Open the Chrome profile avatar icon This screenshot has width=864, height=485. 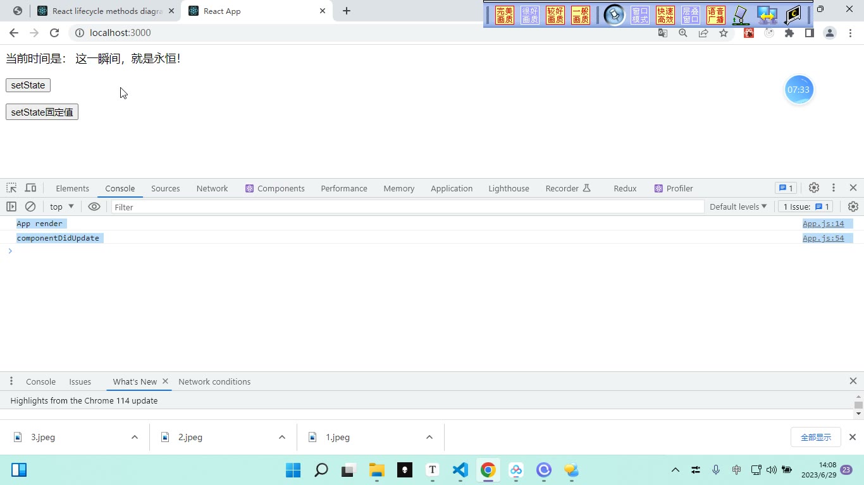click(x=830, y=33)
